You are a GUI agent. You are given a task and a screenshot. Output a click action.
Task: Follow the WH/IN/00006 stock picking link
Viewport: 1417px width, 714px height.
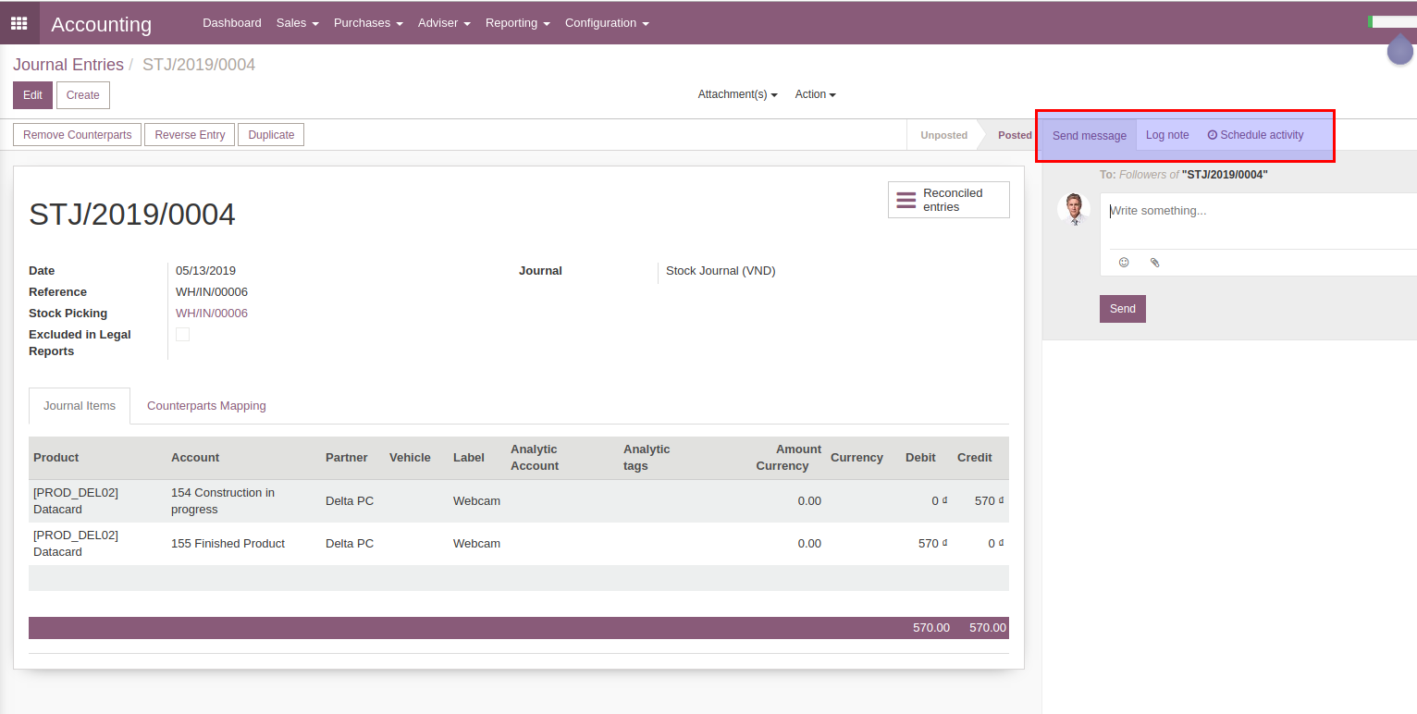(x=212, y=314)
